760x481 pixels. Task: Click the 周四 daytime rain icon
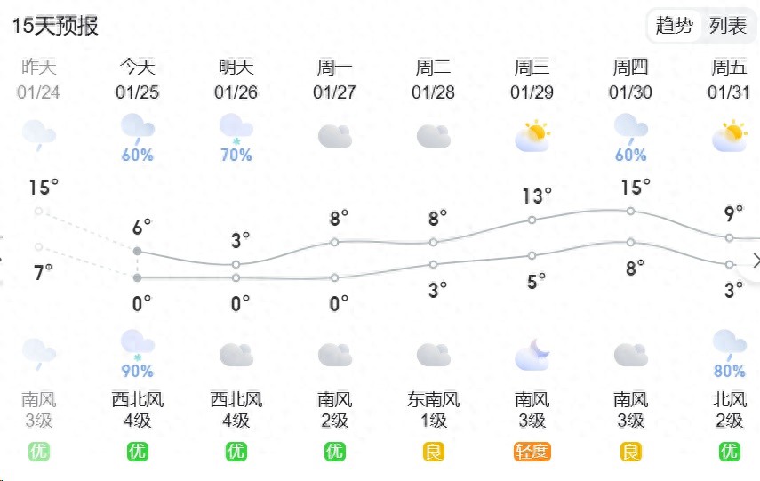630,129
